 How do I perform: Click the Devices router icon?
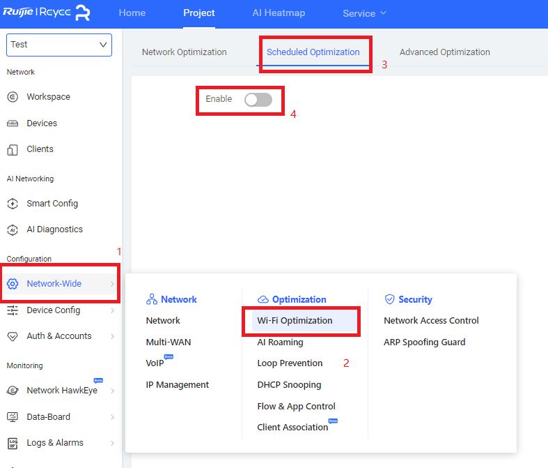[13, 123]
